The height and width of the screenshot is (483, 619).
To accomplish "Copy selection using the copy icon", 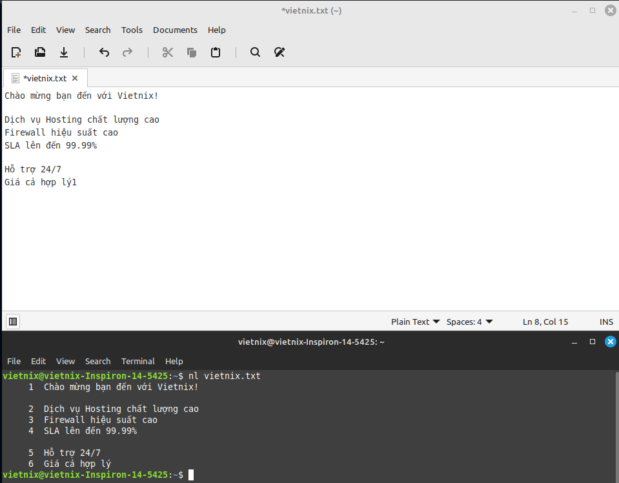I will (192, 52).
